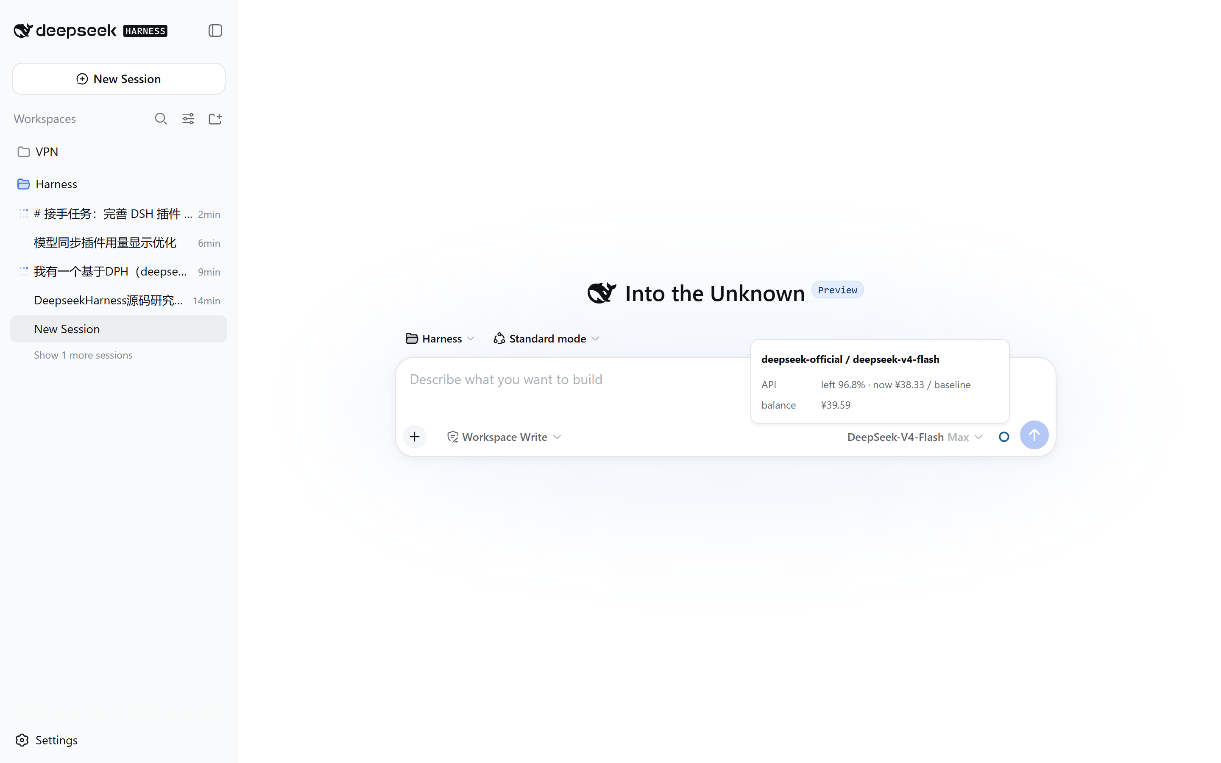Click the drag handle beside 我有一个基于DPH session
The height and width of the screenshot is (763, 1221).
(x=23, y=271)
